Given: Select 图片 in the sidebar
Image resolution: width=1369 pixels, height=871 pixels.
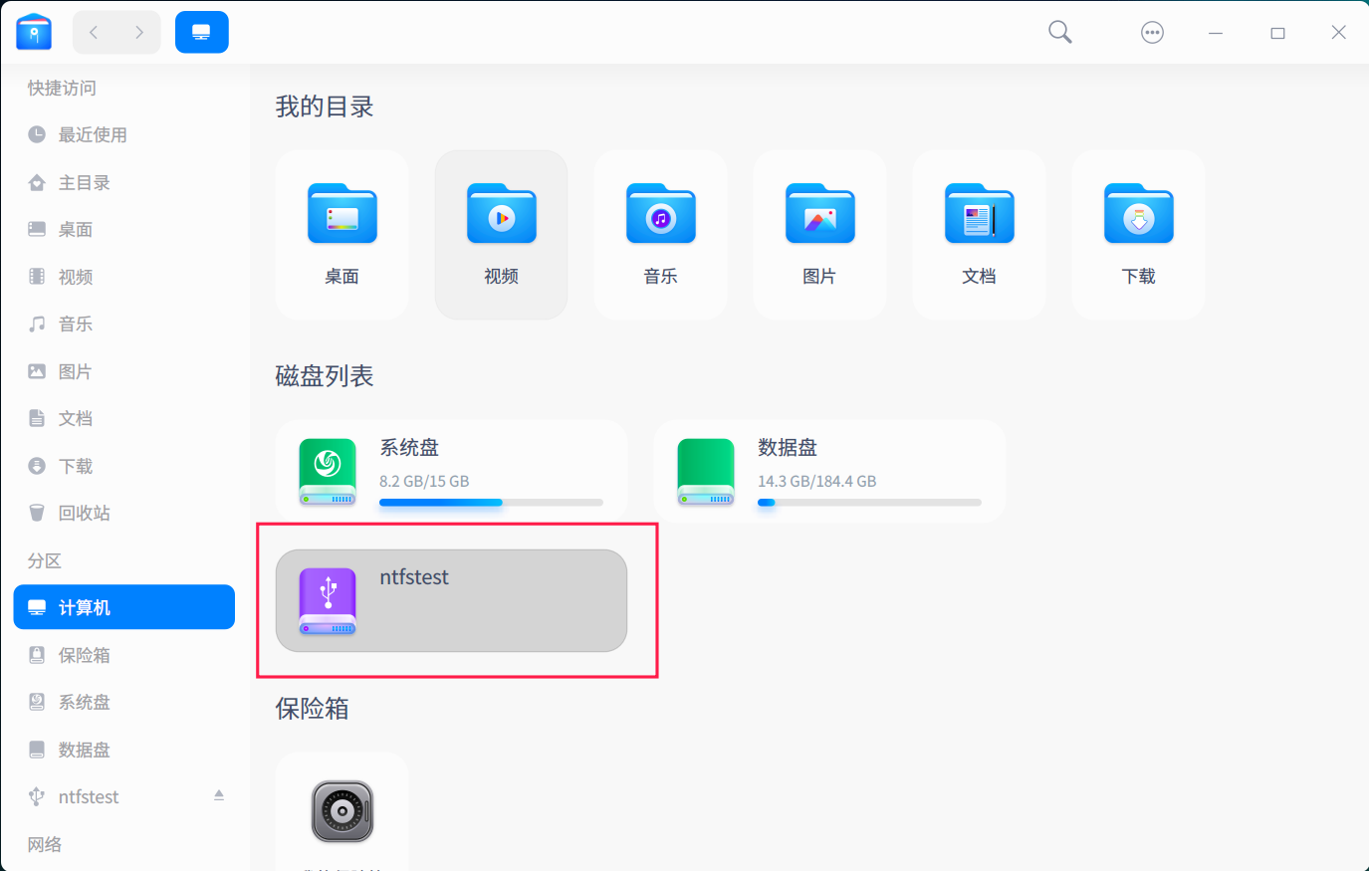Looking at the screenshot, I should pyautogui.click(x=123, y=371).
